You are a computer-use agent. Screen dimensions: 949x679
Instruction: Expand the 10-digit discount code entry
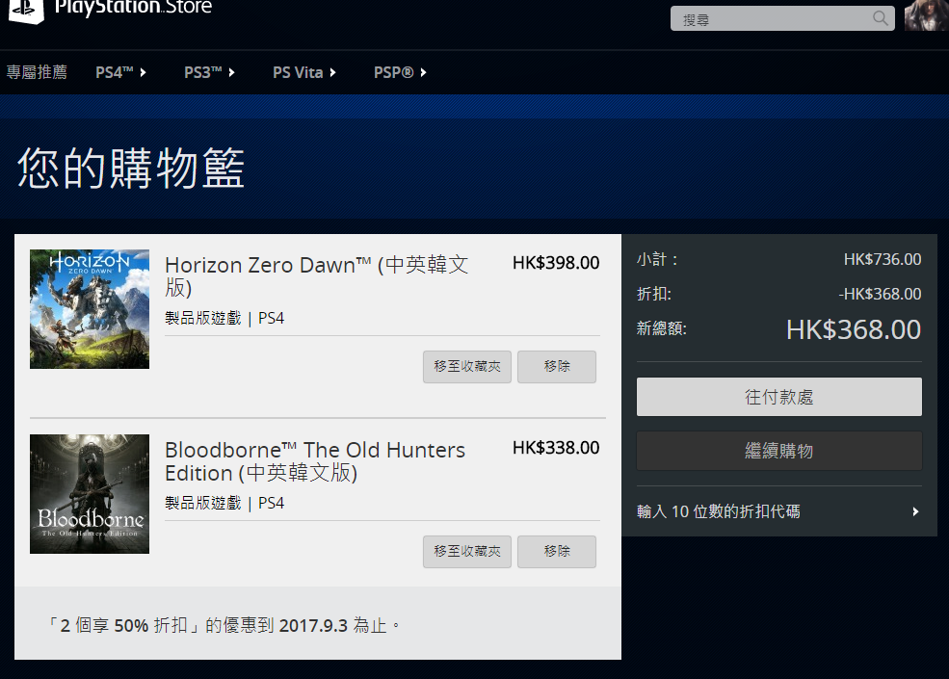pos(778,511)
